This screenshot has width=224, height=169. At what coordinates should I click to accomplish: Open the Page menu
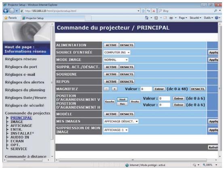(x=183, y=18)
